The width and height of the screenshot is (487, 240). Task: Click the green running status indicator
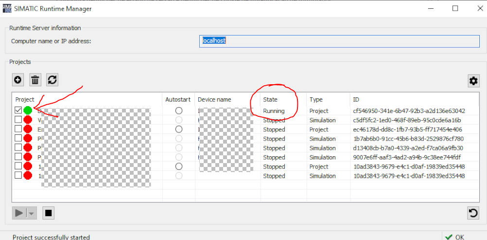28,111
